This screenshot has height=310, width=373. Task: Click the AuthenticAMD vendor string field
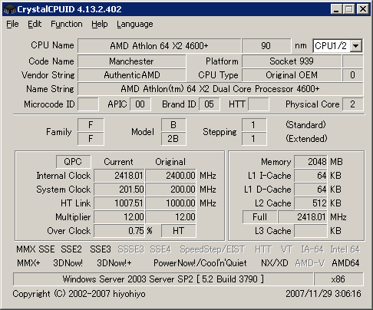pos(131,75)
